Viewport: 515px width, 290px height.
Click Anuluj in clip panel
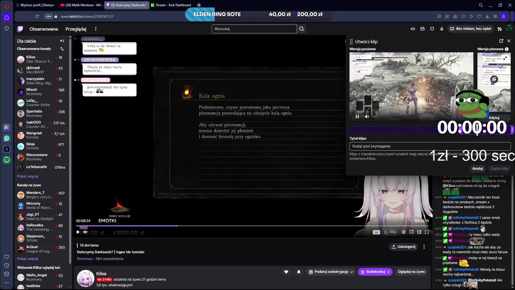[x=477, y=168]
